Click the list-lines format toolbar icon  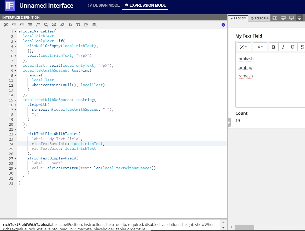coord(30,25)
